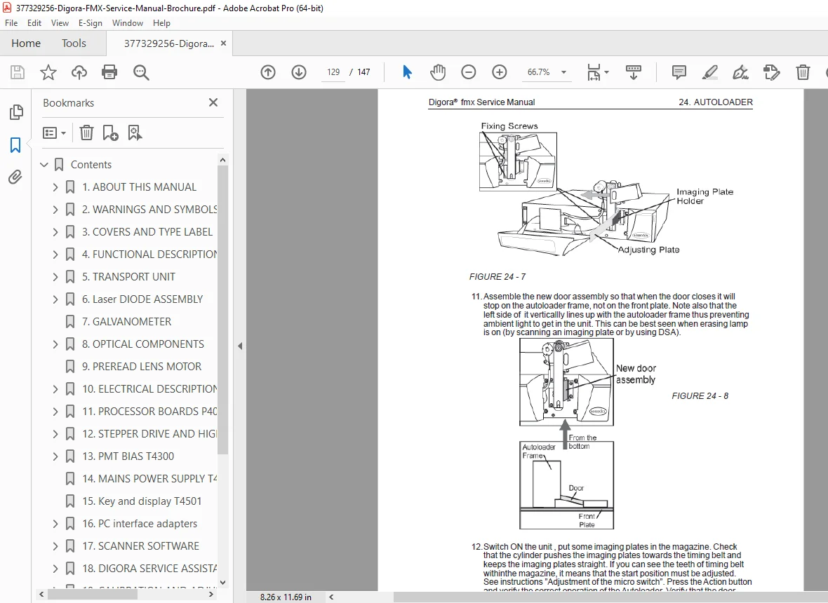Screen dimensions: 828x603
Task: Click the edit/stamp tools icon
Action: (x=771, y=72)
